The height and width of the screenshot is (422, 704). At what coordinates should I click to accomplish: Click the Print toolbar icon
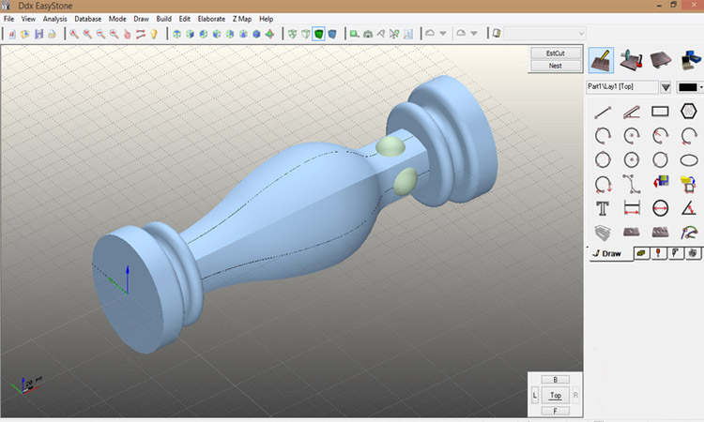[52, 34]
